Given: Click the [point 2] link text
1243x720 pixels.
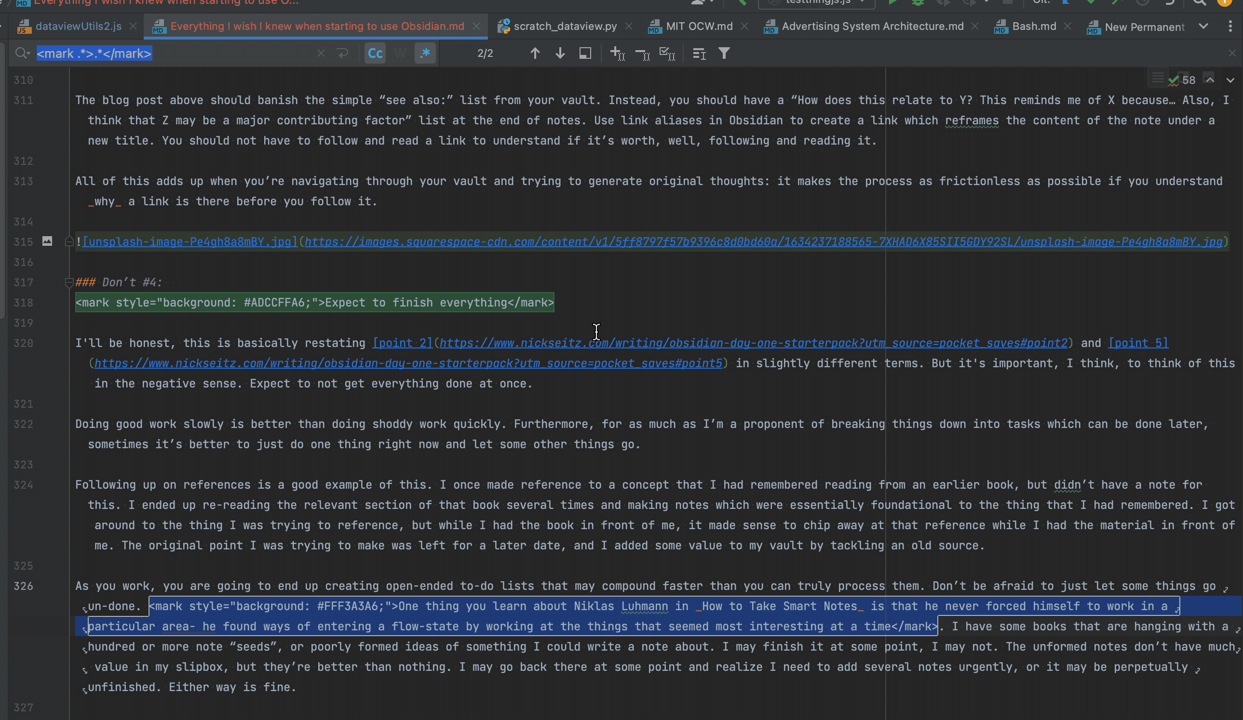Looking at the screenshot, I should (403, 343).
